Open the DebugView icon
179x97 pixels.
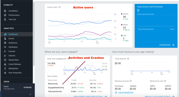pos(5,68)
